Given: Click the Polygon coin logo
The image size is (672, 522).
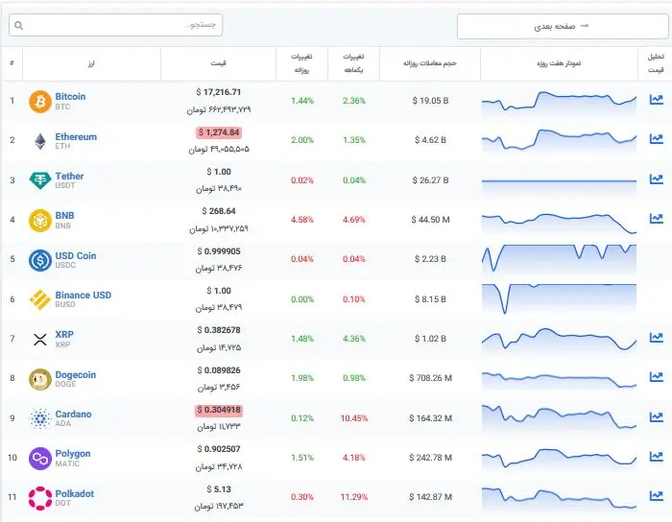Looking at the screenshot, I should (x=40, y=459).
